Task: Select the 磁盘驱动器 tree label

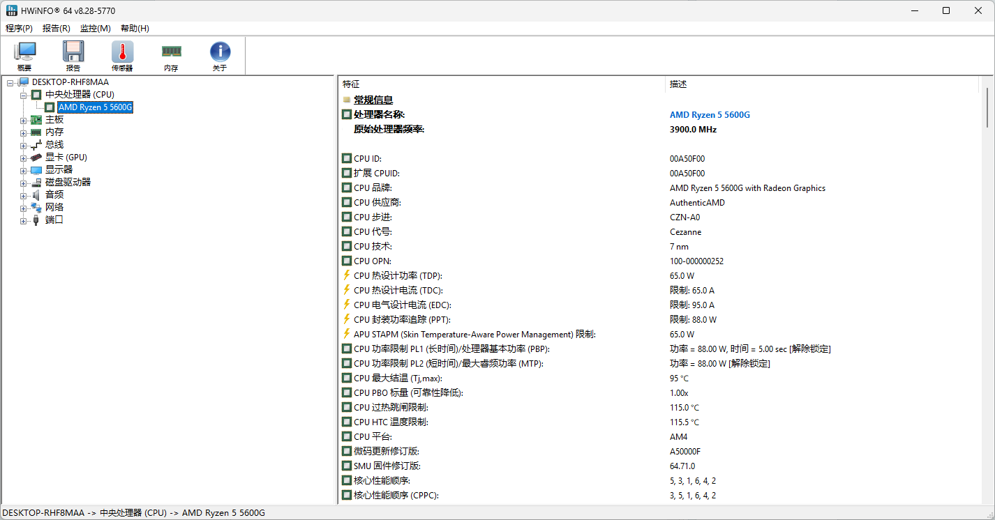Action: pos(68,182)
